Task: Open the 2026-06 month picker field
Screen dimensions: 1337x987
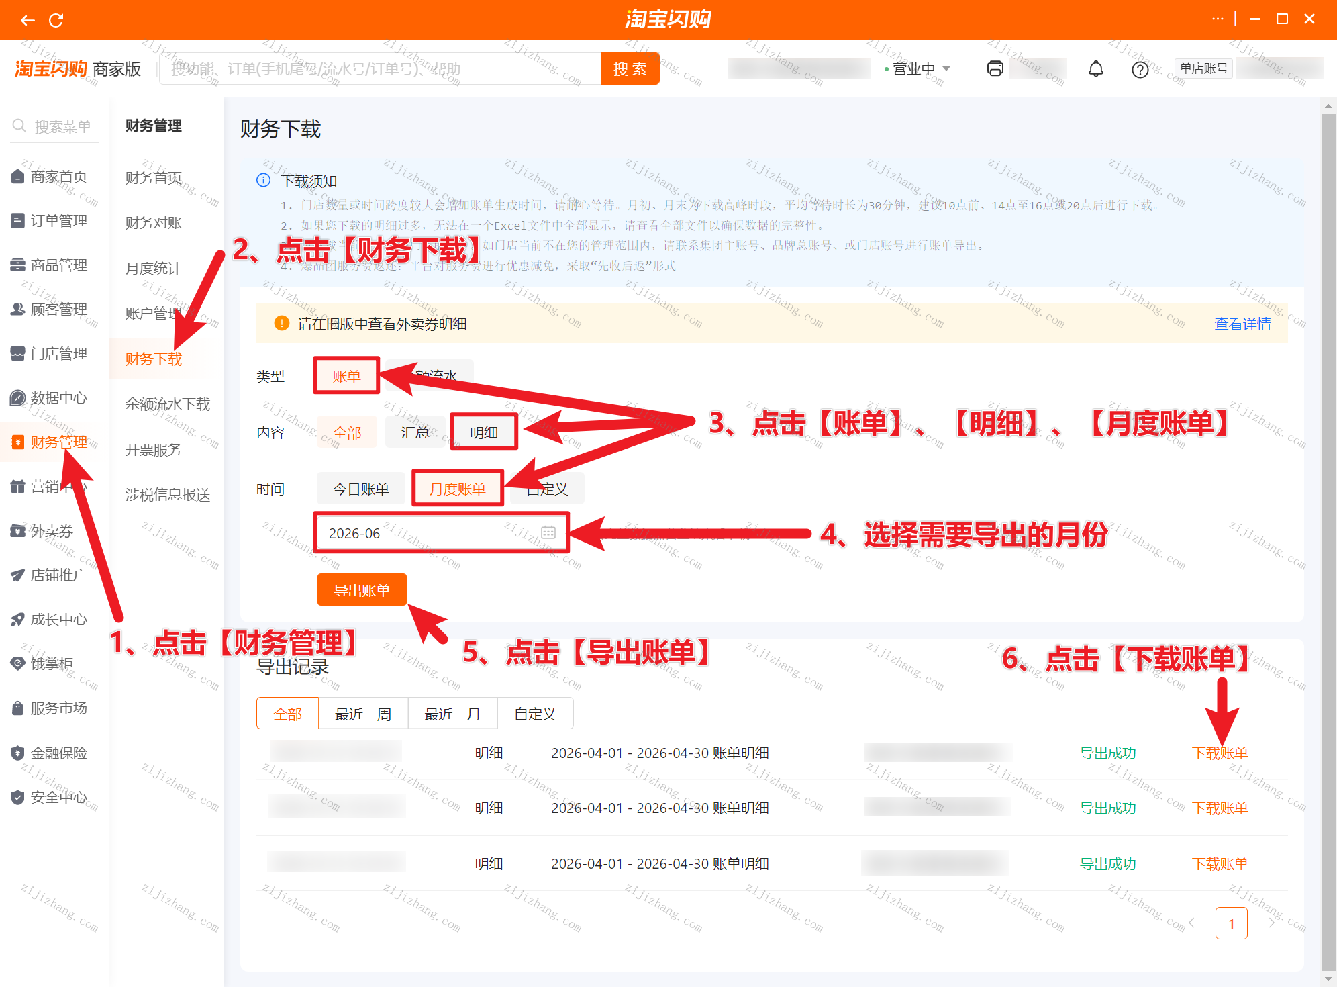Action: pos(442,533)
